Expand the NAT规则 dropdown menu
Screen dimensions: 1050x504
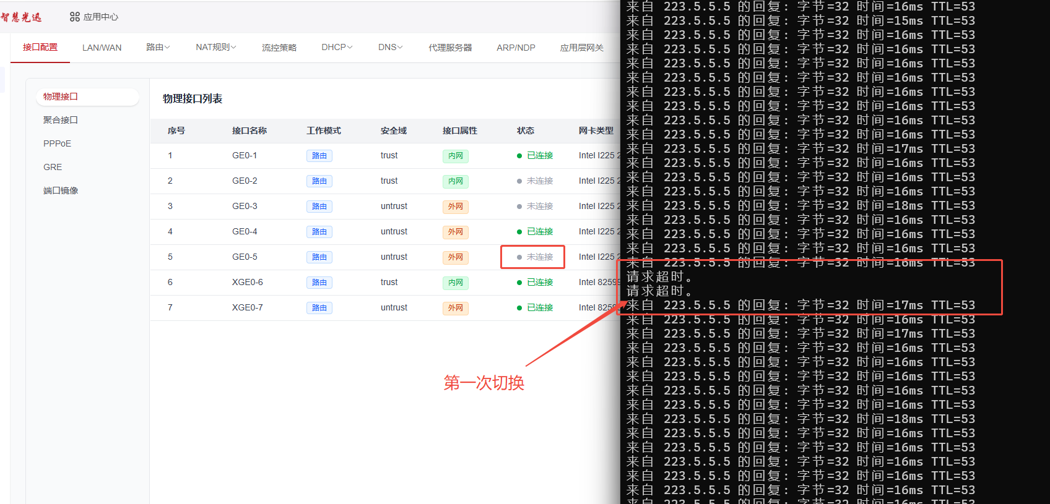(x=216, y=47)
